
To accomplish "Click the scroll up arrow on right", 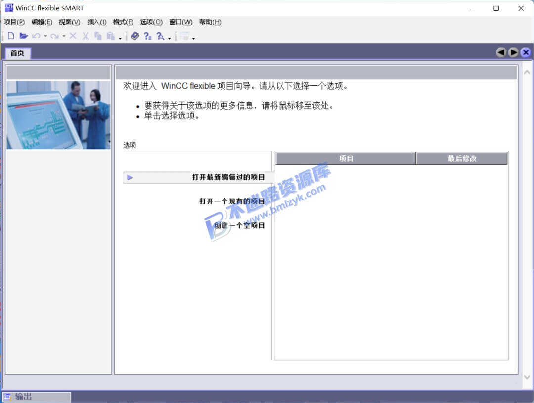I will coord(527,72).
